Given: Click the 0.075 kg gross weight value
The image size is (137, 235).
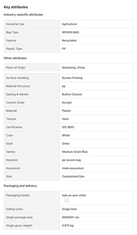Looking at the screenshot, I should click(68, 226).
